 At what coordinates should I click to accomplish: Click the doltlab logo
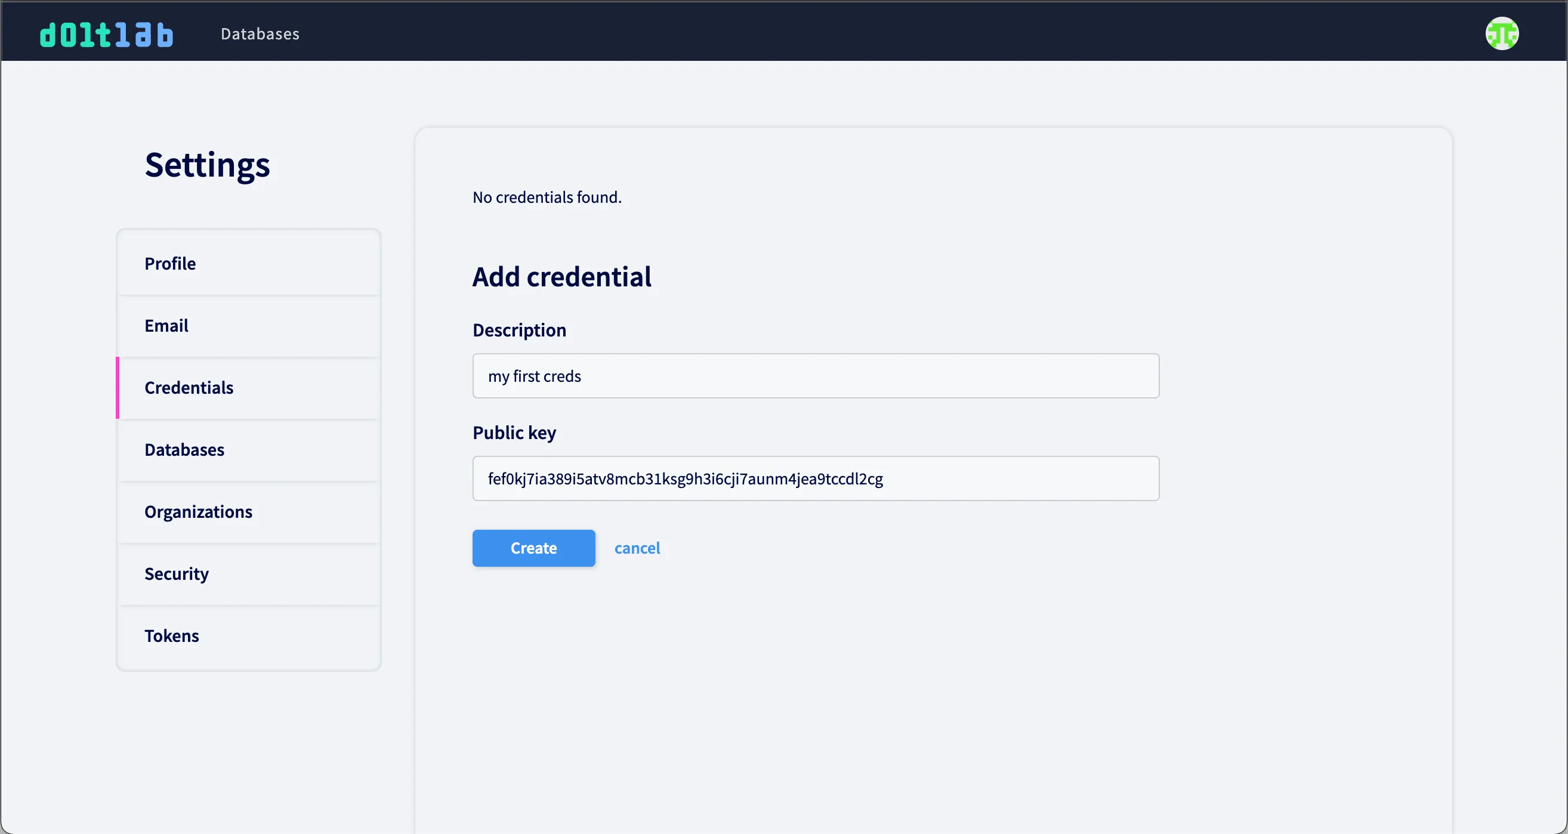106,33
